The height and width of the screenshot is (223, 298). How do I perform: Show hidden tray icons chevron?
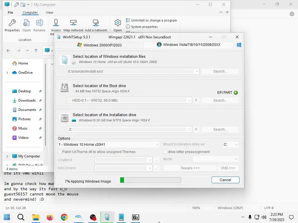click(243, 217)
